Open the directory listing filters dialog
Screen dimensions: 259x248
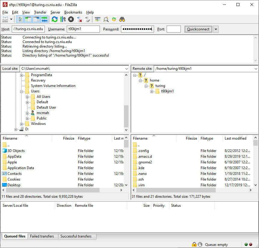[98, 20]
